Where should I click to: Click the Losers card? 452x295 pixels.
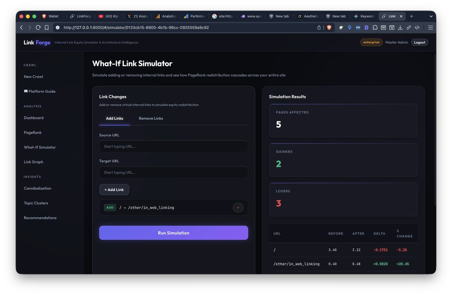(x=344, y=199)
